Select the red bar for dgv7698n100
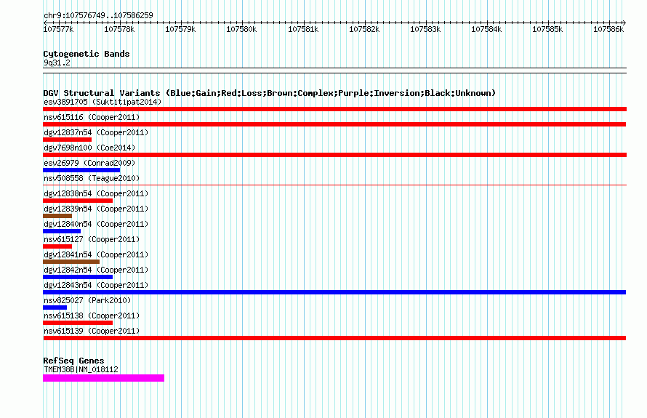The image size is (647, 418). 334,155
